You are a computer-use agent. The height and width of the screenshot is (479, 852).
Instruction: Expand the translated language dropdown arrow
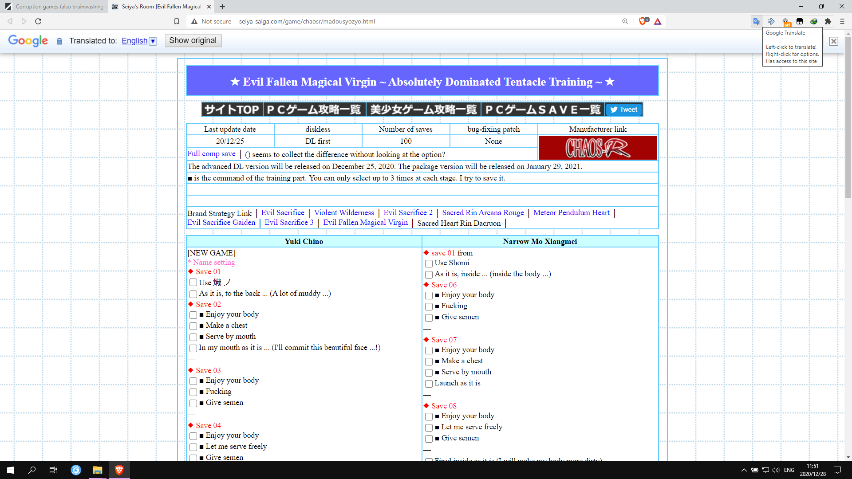(153, 41)
